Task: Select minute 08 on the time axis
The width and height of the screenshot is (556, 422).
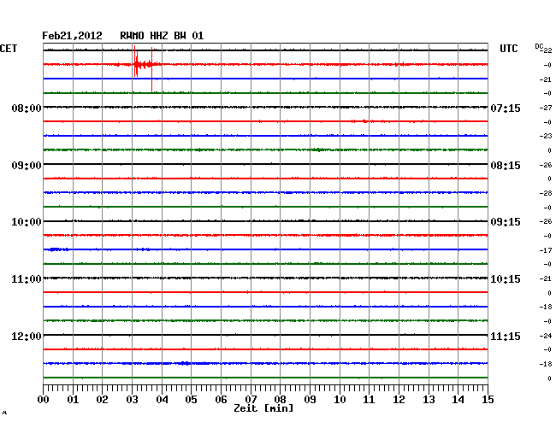Action: pyautogui.click(x=280, y=399)
